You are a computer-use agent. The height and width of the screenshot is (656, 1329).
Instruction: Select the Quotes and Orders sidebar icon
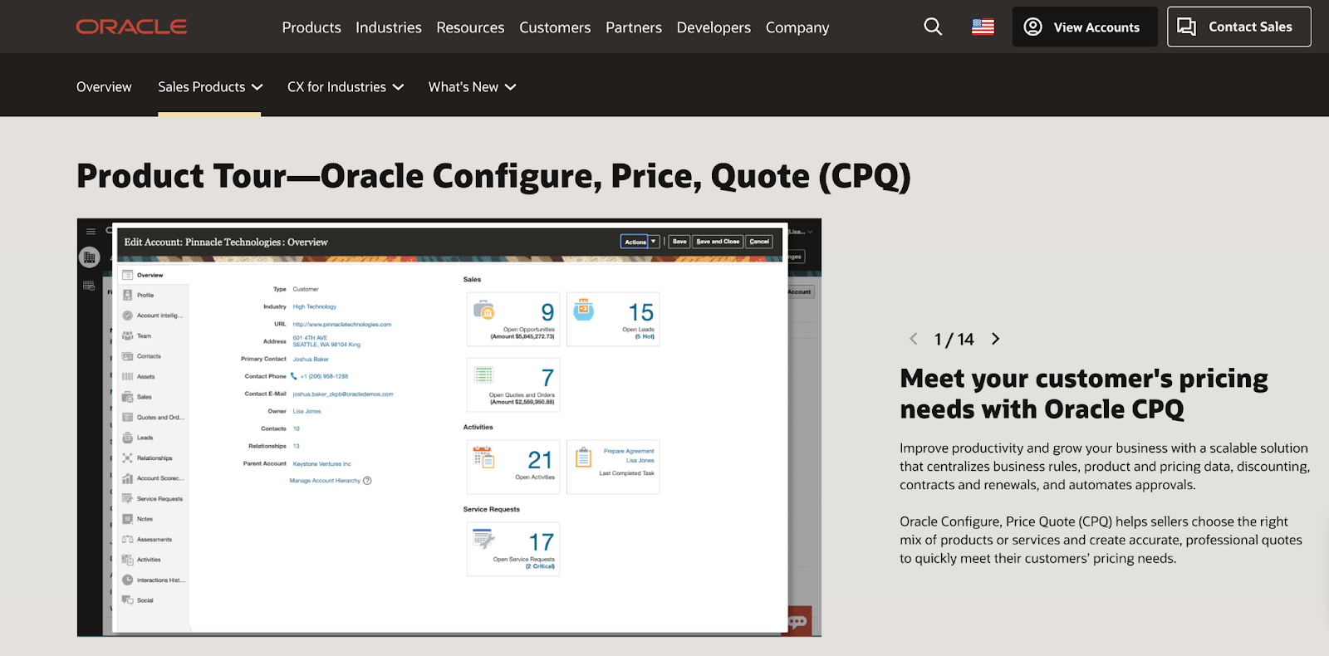point(128,417)
